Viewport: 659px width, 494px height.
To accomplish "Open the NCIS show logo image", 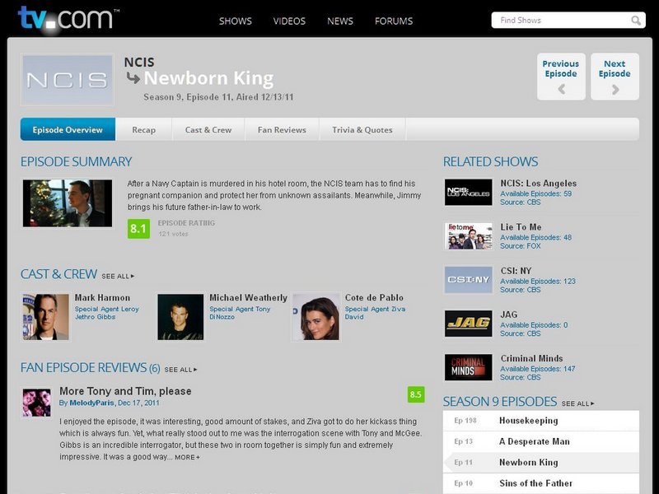I will 68,80.
